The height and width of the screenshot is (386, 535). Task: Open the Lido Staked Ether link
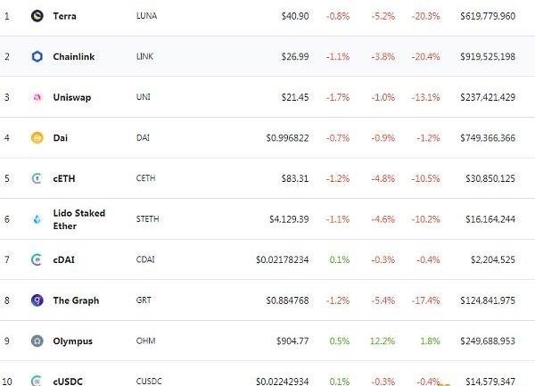(x=77, y=219)
